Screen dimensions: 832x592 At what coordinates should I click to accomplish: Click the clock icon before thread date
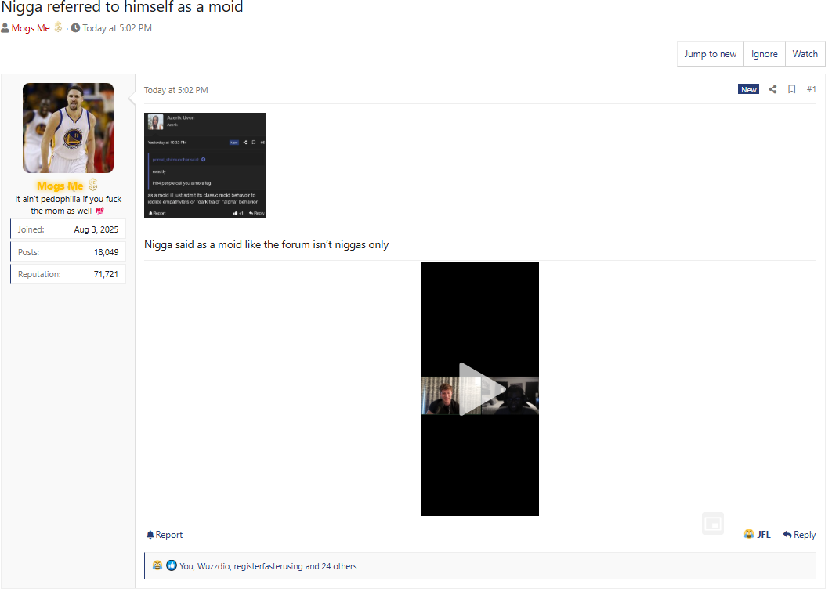pos(75,27)
